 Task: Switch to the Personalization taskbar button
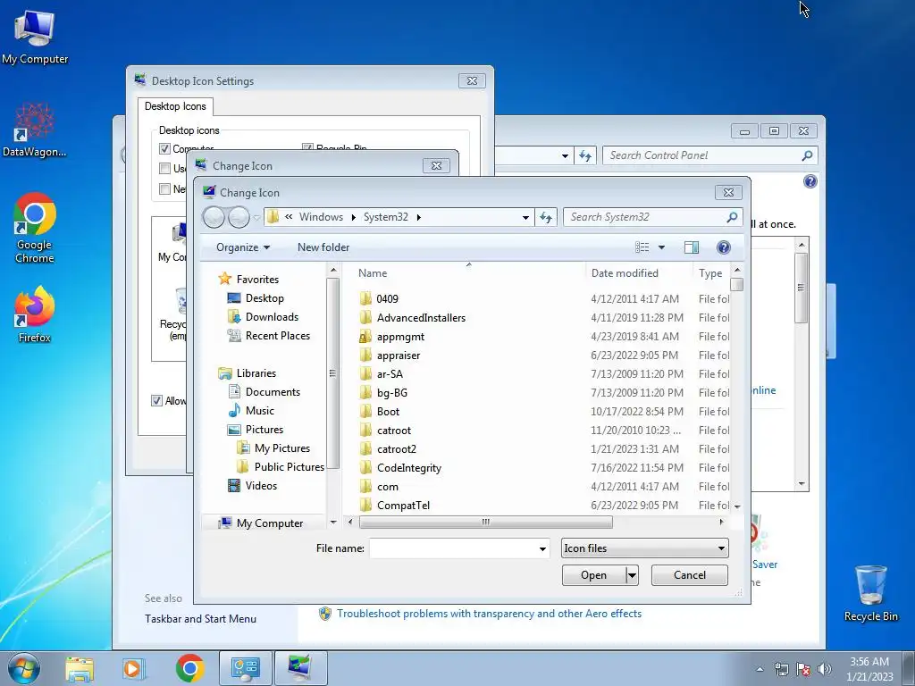coord(300,668)
